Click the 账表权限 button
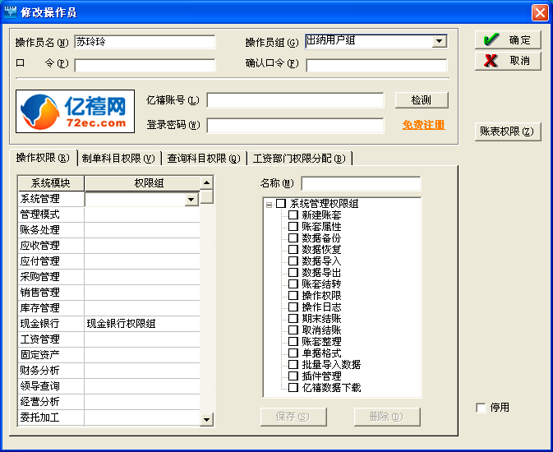Viewport: 553px width, 452px height. (507, 131)
